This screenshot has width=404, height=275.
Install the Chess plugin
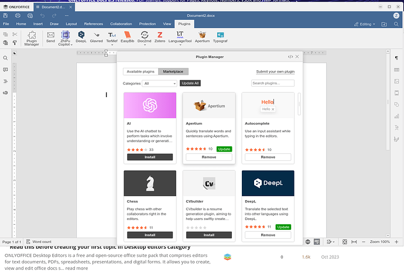(150, 235)
